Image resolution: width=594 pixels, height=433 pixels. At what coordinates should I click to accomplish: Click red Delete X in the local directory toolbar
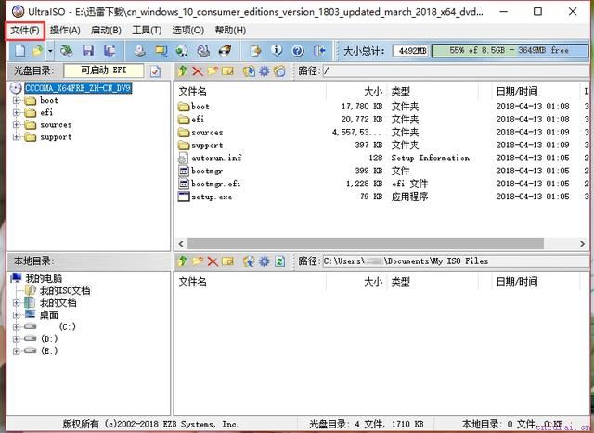pos(213,261)
